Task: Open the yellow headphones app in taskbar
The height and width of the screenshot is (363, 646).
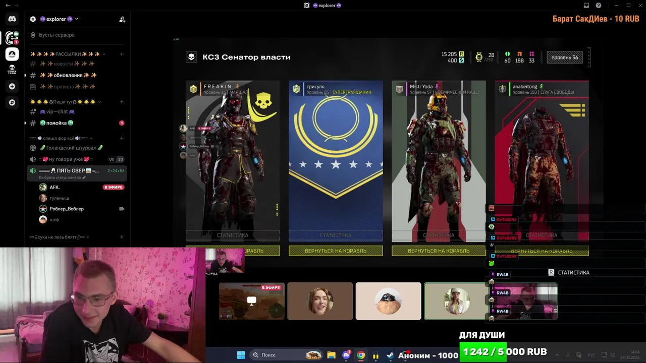Action: pos(375,355)
